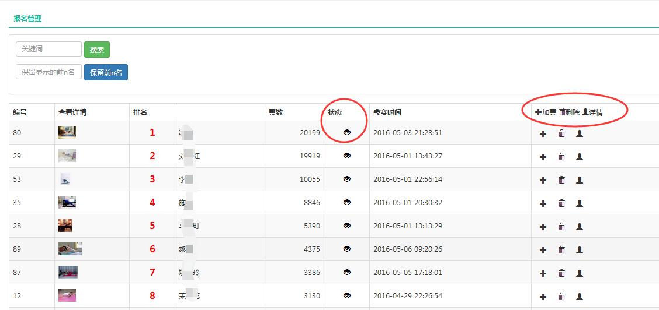Open person details icon for entry 89
Screen dimensions: 659x310
click(580, 250)
